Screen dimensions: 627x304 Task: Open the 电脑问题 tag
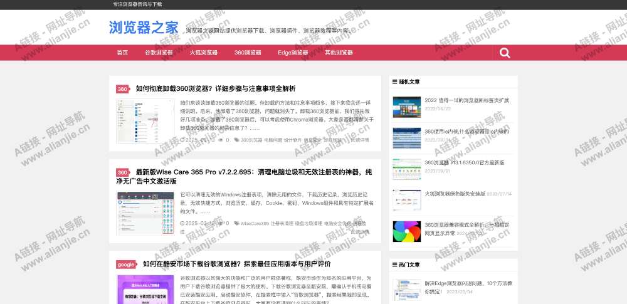tap(273, 140)
